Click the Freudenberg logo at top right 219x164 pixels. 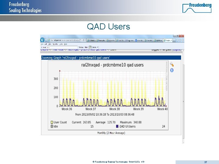(197, 8)
